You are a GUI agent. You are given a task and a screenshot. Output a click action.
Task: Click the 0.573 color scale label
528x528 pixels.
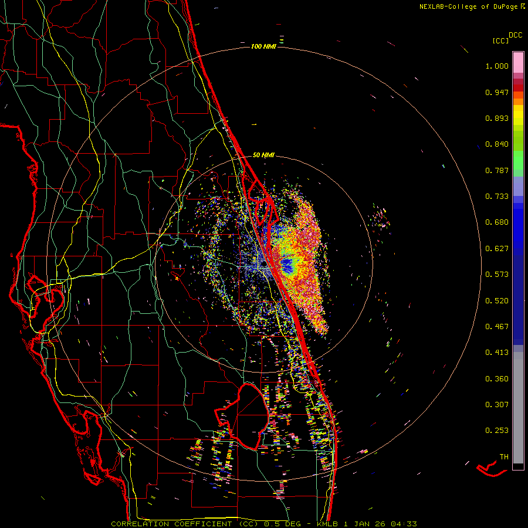[497, 275]
